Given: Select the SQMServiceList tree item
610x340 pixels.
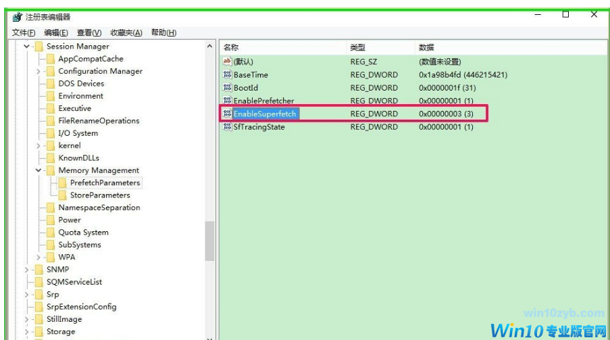Looking at the screenshot, I should click(x=74, y=282).
